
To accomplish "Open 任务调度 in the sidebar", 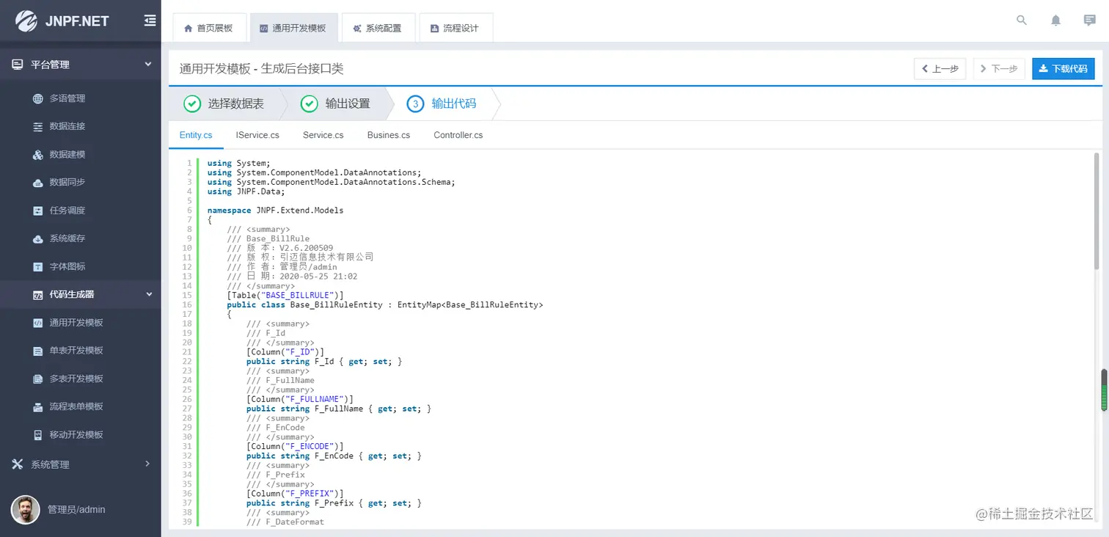I will coord(81,211).
